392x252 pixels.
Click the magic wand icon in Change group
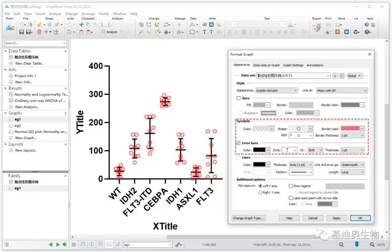(x=141, y=32)
